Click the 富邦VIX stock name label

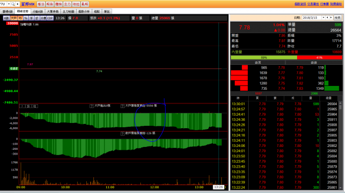click(x=28, y=4)
